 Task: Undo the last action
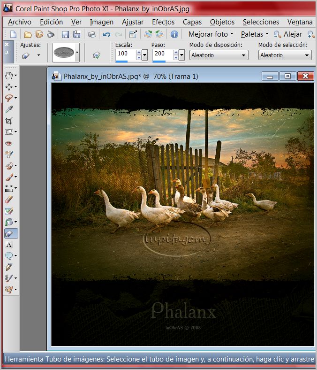point(106,34)
